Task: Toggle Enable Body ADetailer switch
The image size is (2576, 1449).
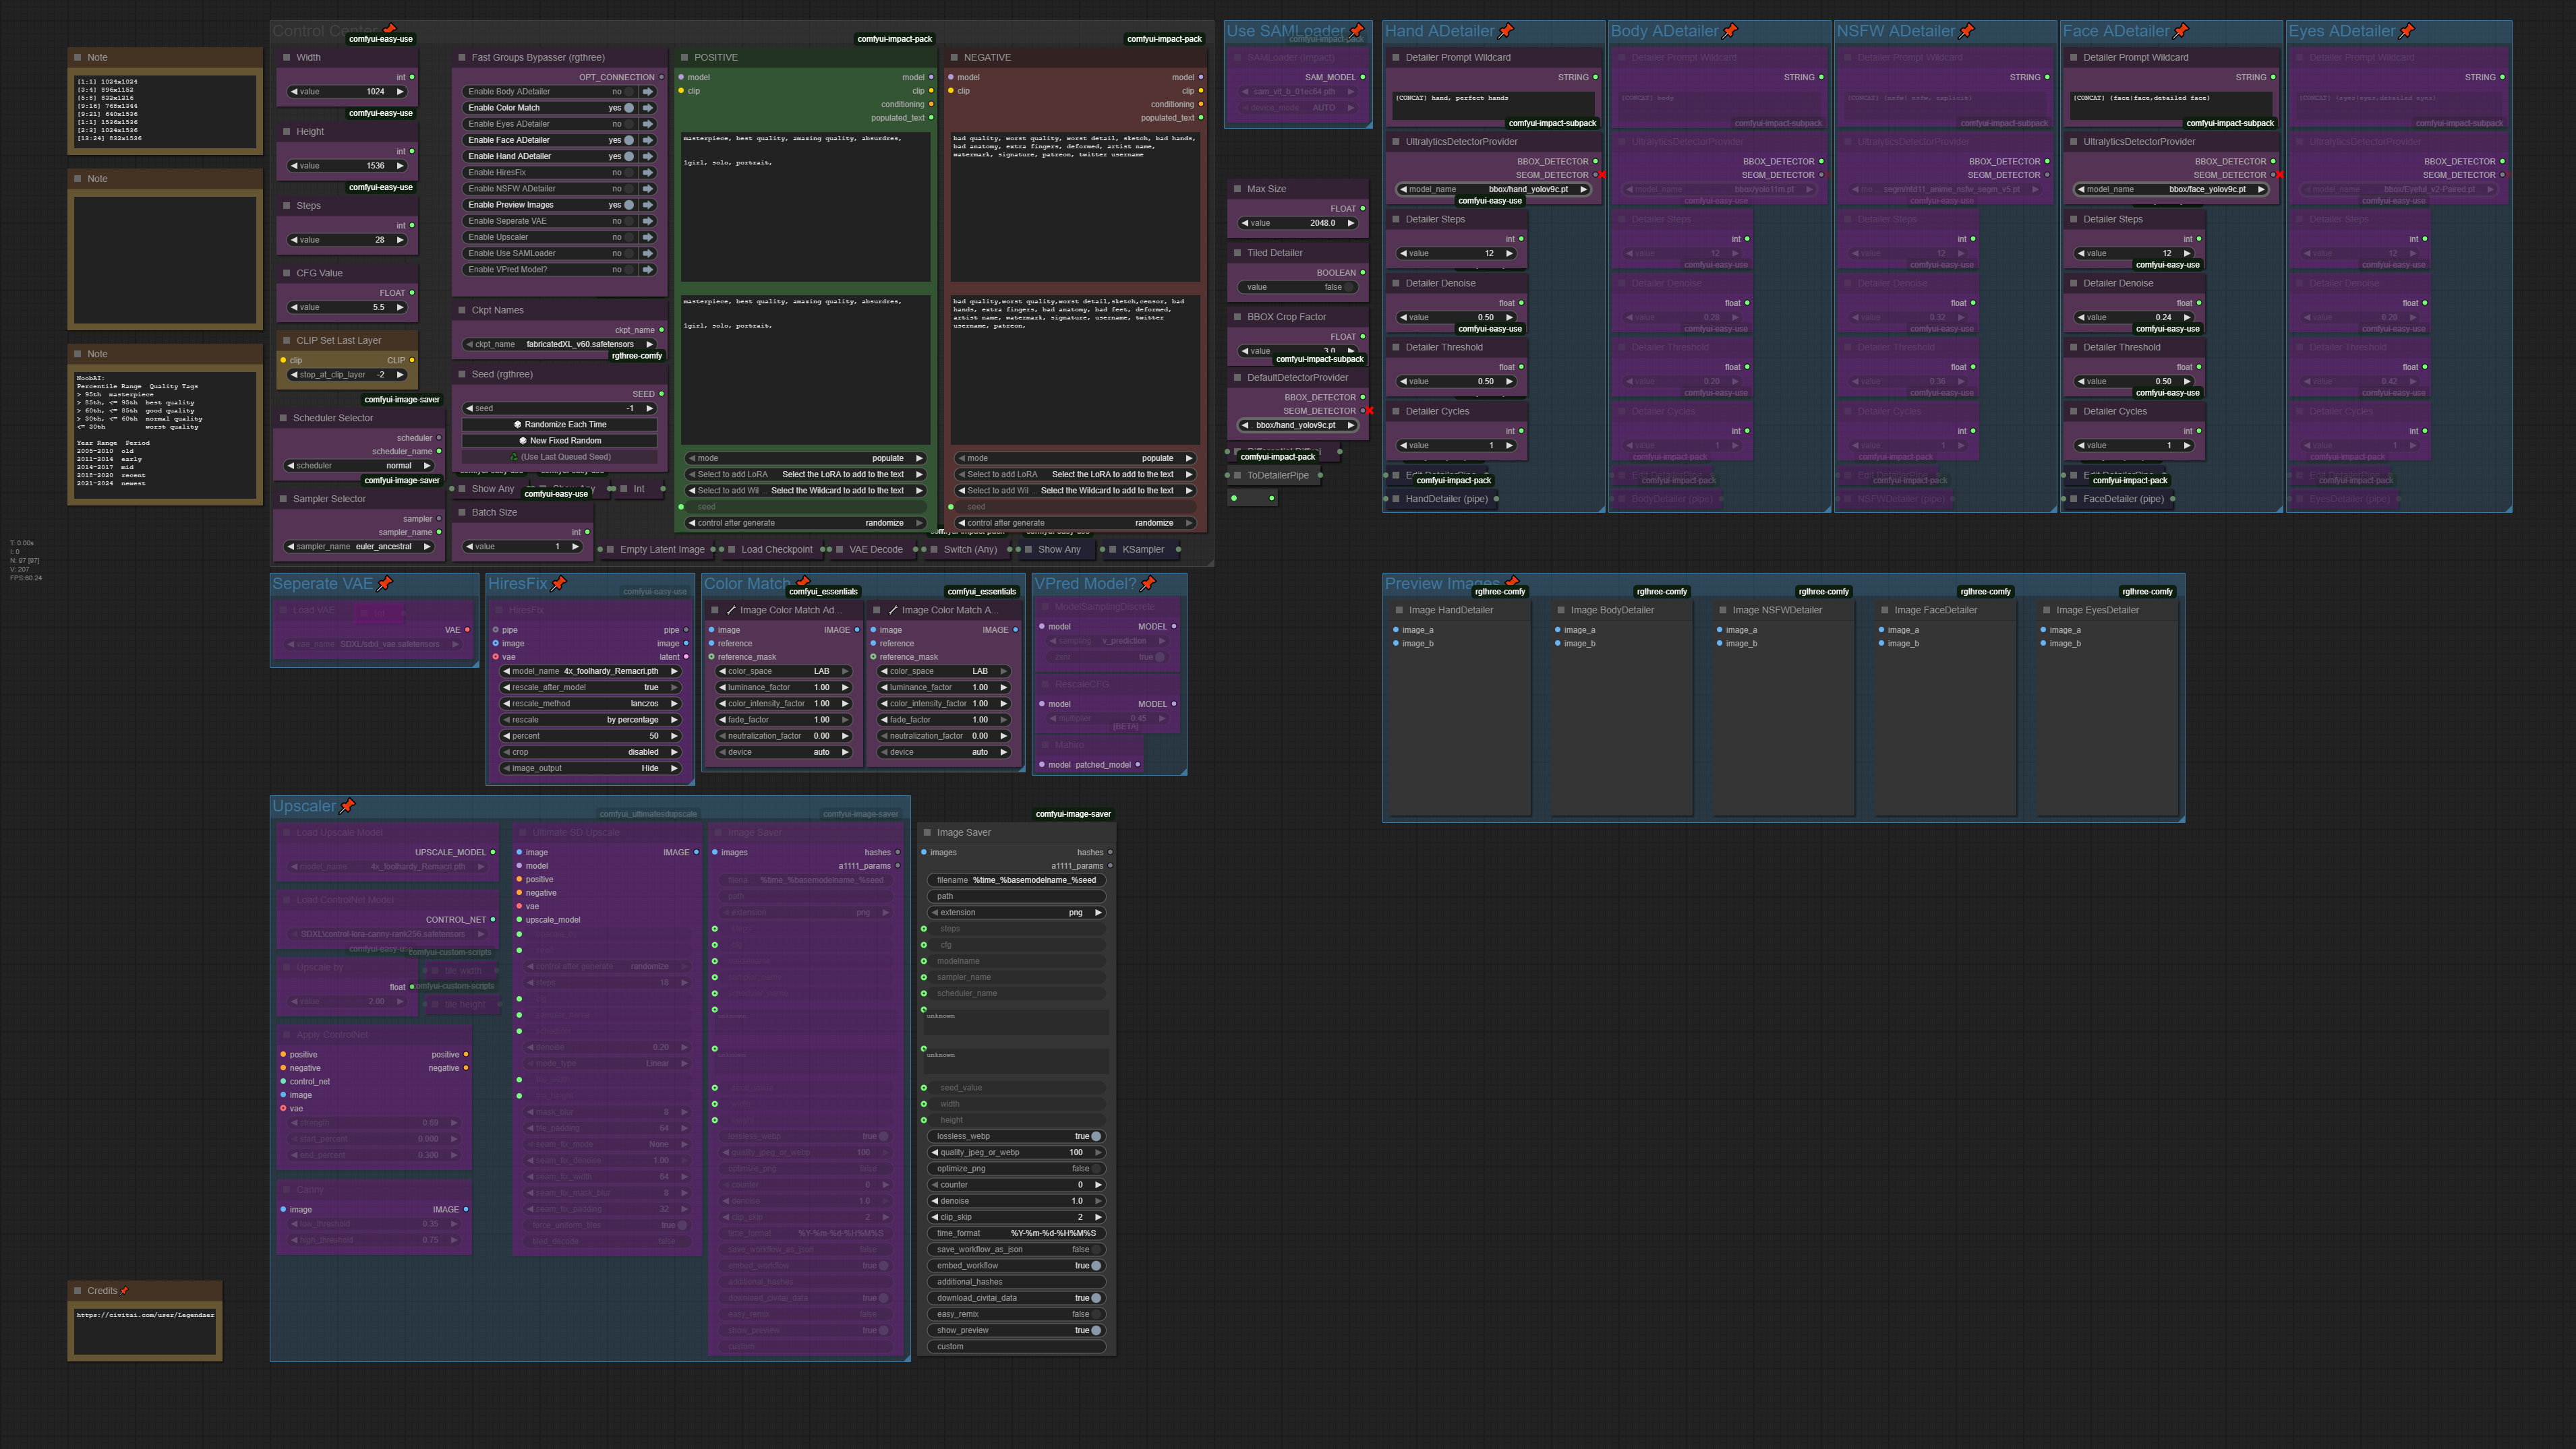Action: tap(629, 92)
